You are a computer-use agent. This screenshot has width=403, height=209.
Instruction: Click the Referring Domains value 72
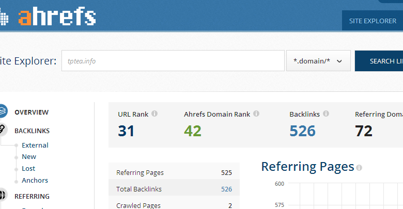coord(364,131)
